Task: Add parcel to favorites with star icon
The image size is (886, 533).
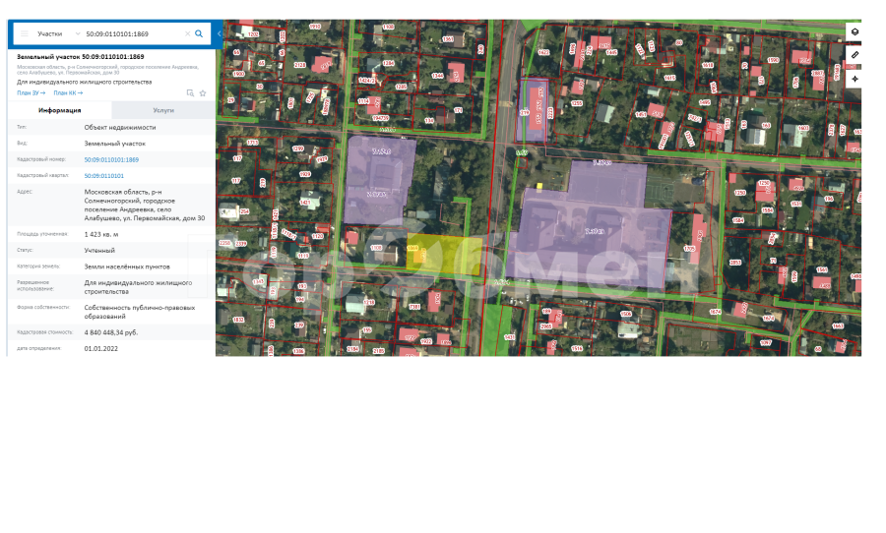Action: 203,93
